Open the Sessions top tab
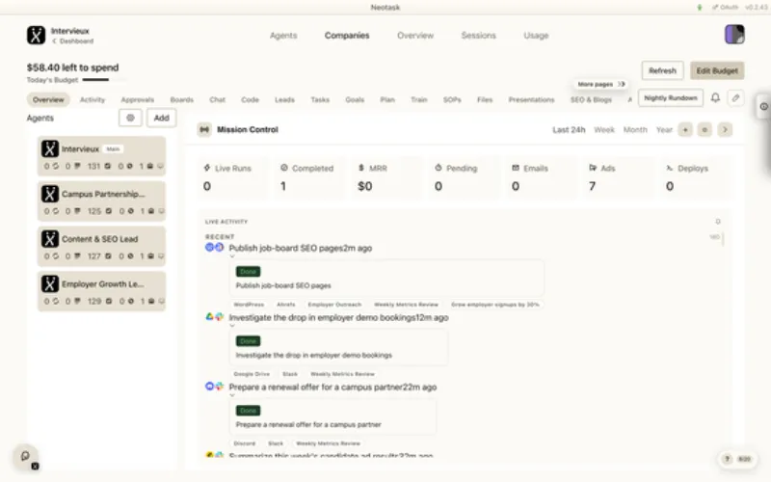The width and height of the screenshot is (771, 482). [x=478, y=36]
